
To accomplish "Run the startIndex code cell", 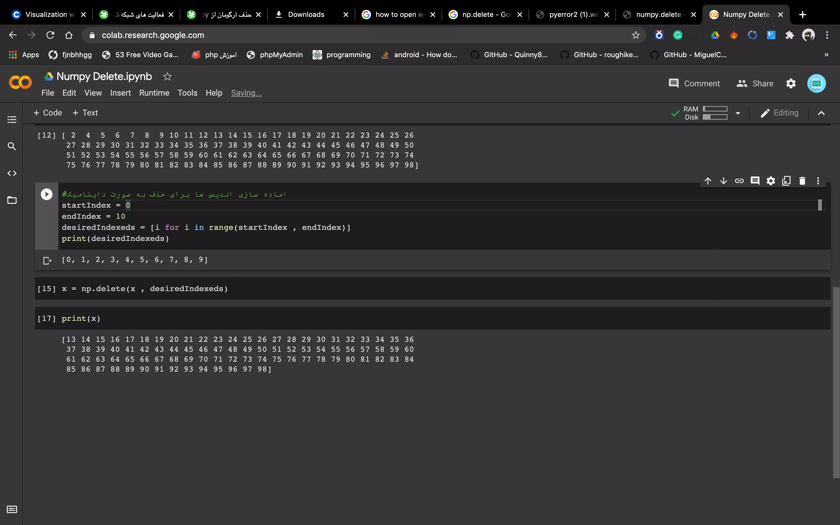I will click(x=46, y=194).
